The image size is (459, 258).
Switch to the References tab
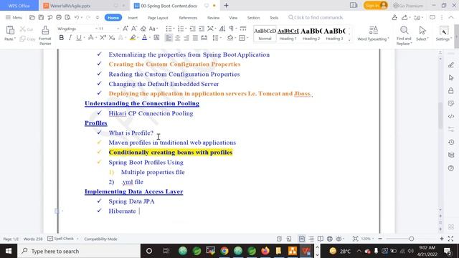click(188, 18)
